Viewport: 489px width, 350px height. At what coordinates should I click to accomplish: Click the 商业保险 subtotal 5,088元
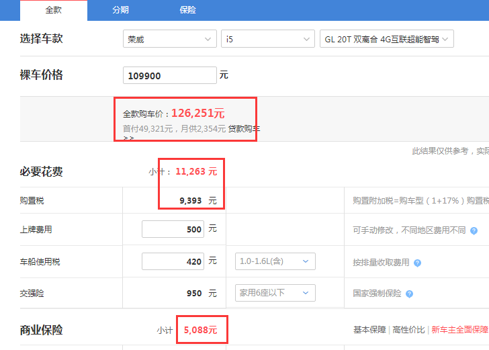[x=200, y=330]
